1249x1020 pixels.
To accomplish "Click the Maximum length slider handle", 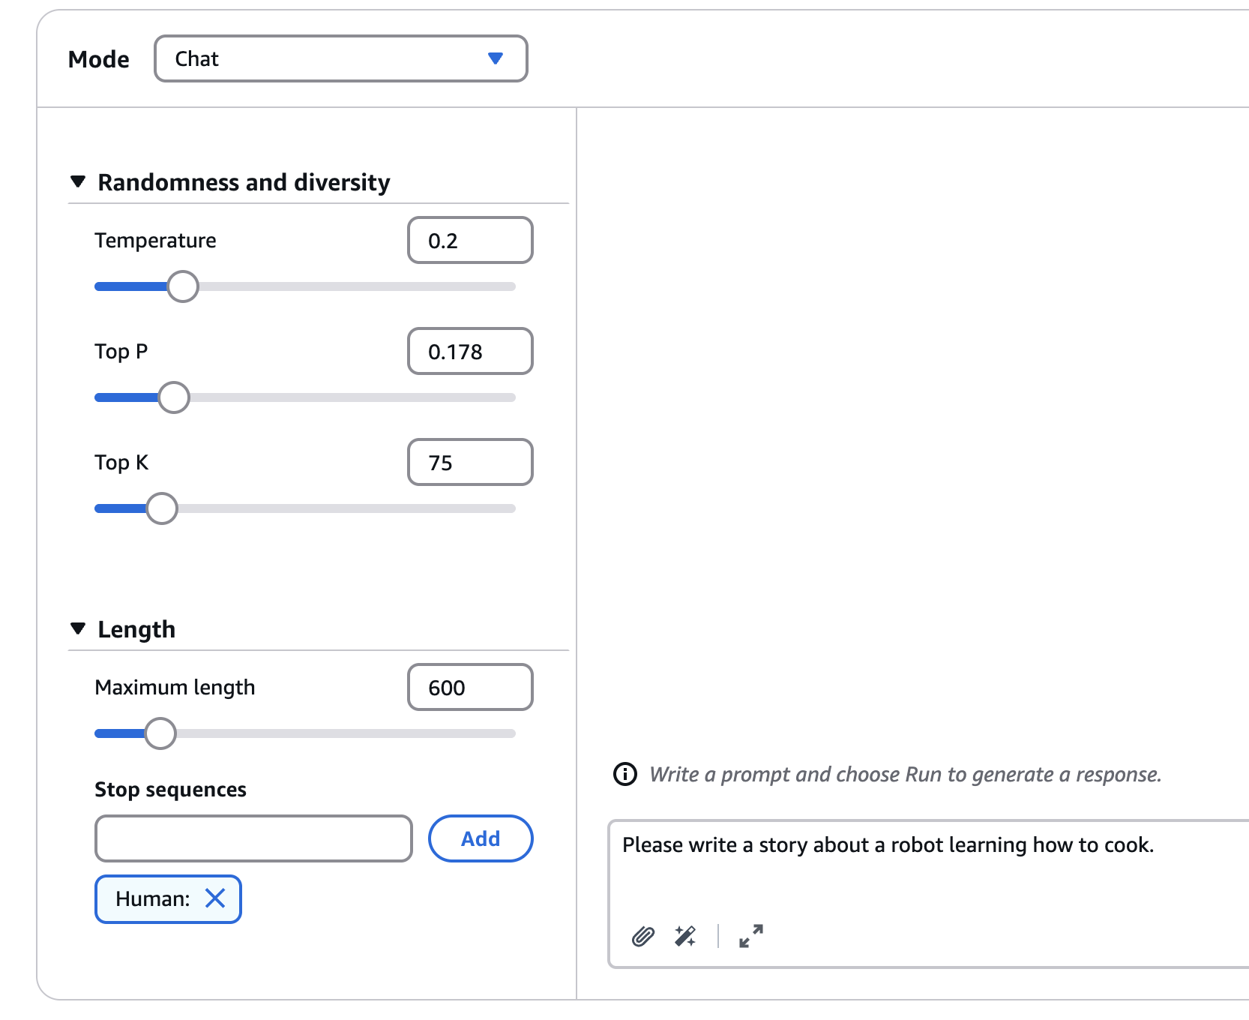I will point(160,733).
